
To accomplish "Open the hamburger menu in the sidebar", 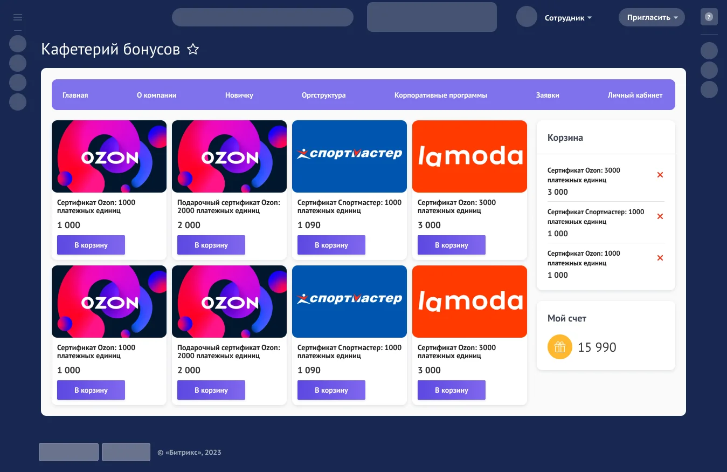I will (x=18, y=17).
